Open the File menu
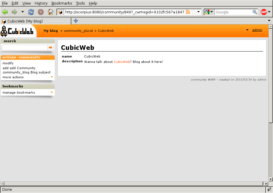Screen dimensions: 273x193 pyautogui.click(x=5, y=3)
